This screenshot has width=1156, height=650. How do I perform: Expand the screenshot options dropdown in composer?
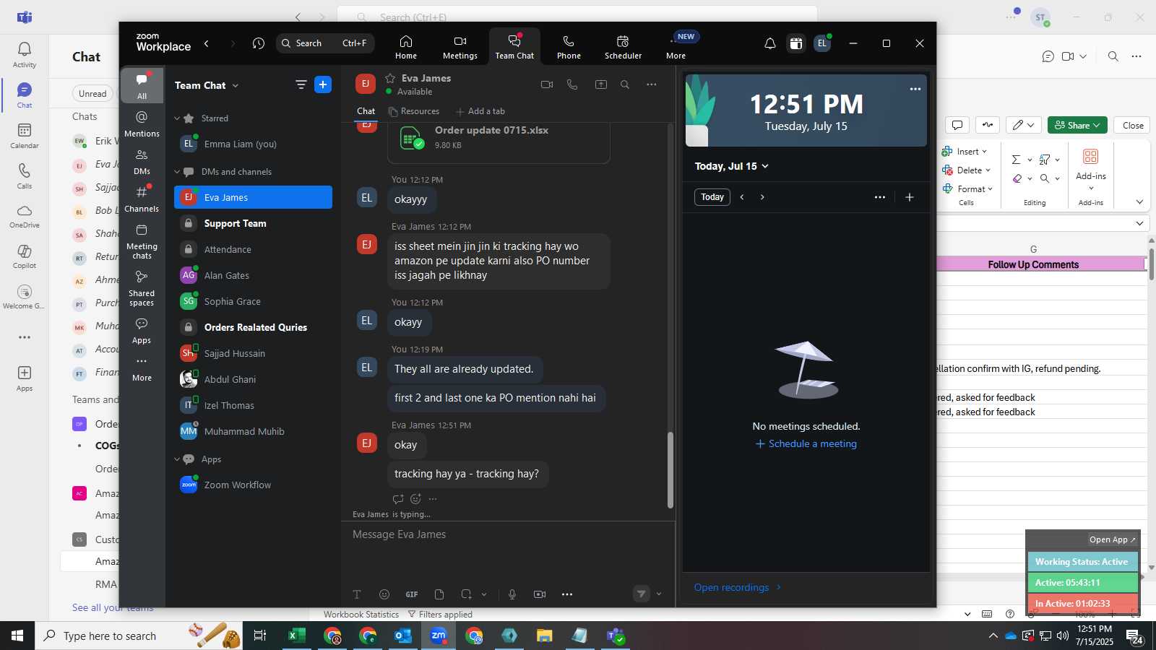click(484, 594)
